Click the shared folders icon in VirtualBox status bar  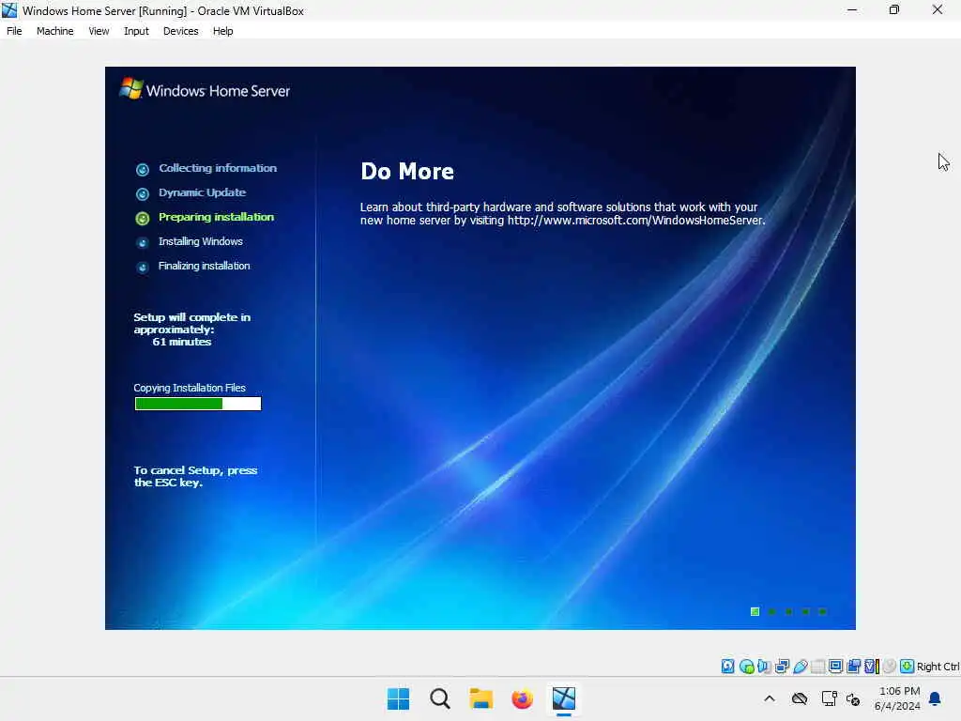point(817,666)
